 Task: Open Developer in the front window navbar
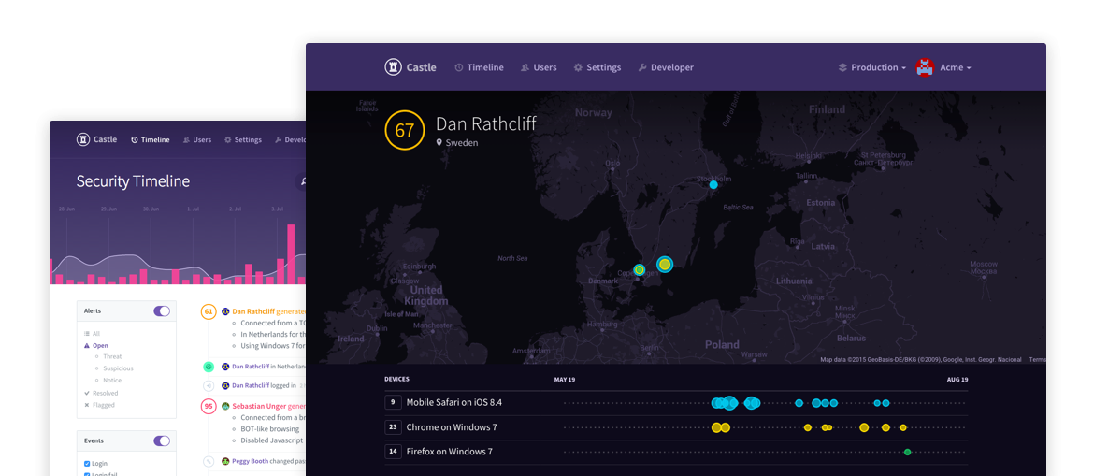pyautogui.click(x=666, y=67)
